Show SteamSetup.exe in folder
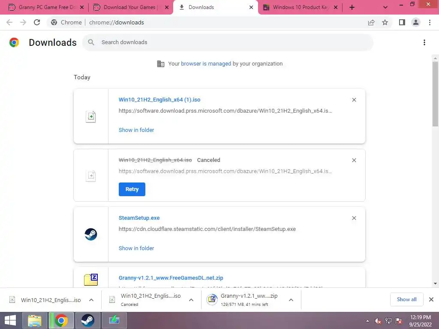This screenshot has height=329, width=439. pos(136,248)
